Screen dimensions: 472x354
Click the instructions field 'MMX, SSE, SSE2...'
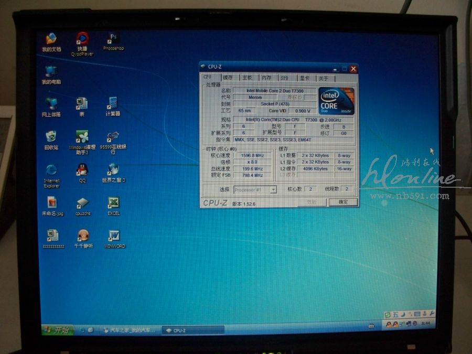[x=293, y=140]
